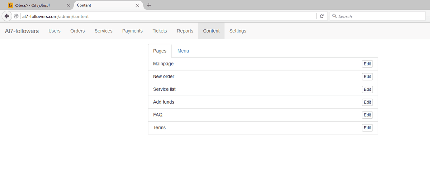Screen dimensions: 430x177
Task: Switch to the Arabic-titled browser tab
Action: [x=38, y=5]
